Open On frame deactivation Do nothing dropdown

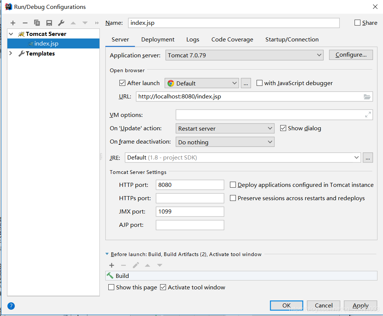pos(225,142)
